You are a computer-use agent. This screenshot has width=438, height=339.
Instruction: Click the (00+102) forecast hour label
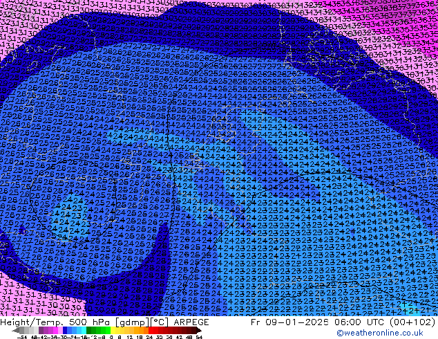pos(412,322)
